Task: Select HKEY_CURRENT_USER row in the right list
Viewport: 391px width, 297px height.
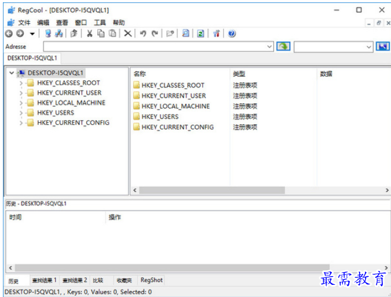Action: coord(174,96)
